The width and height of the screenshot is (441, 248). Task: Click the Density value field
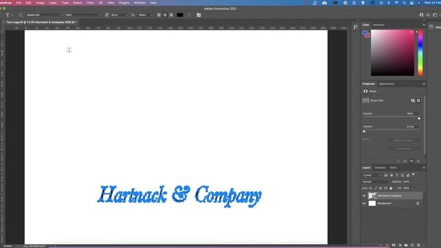point(412,114)
